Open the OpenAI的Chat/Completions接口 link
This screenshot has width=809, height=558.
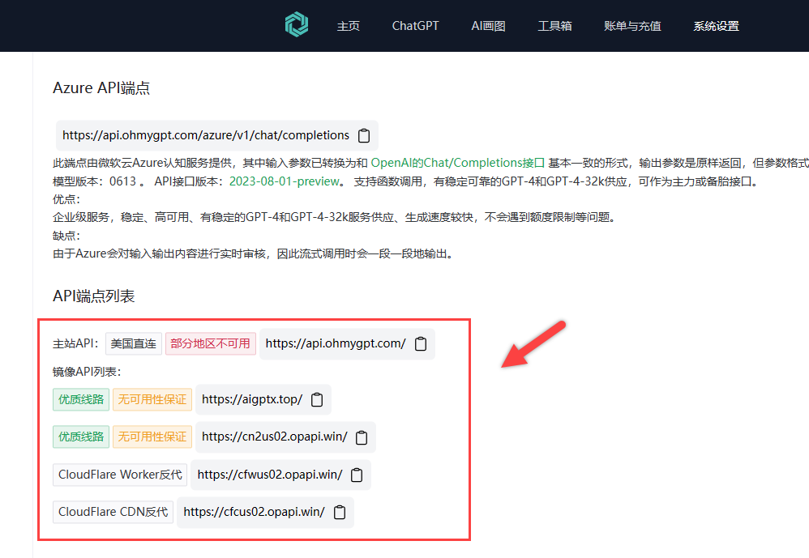click(458, 163)
